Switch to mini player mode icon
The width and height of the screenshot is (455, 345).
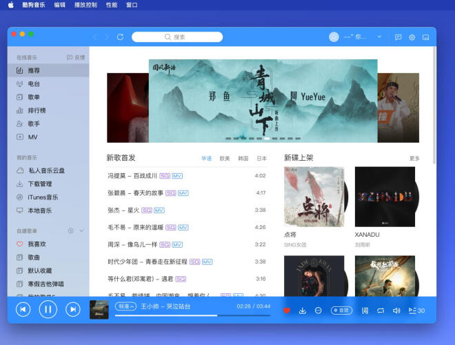point(425,37)
